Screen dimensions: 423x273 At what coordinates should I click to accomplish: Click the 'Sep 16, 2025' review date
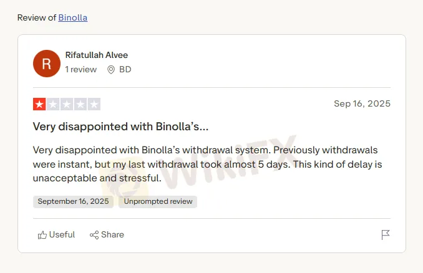click(x=362, y=103)
